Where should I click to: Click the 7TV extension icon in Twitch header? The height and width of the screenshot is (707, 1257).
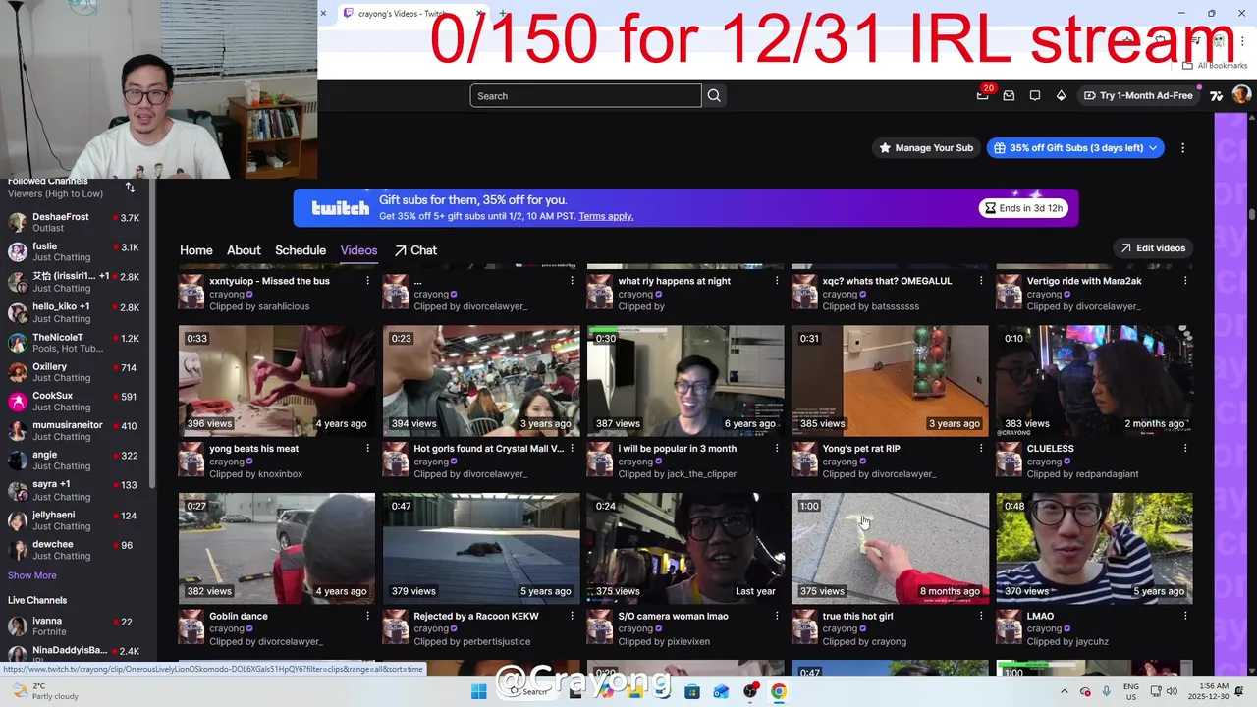[x=1216, y=95]
